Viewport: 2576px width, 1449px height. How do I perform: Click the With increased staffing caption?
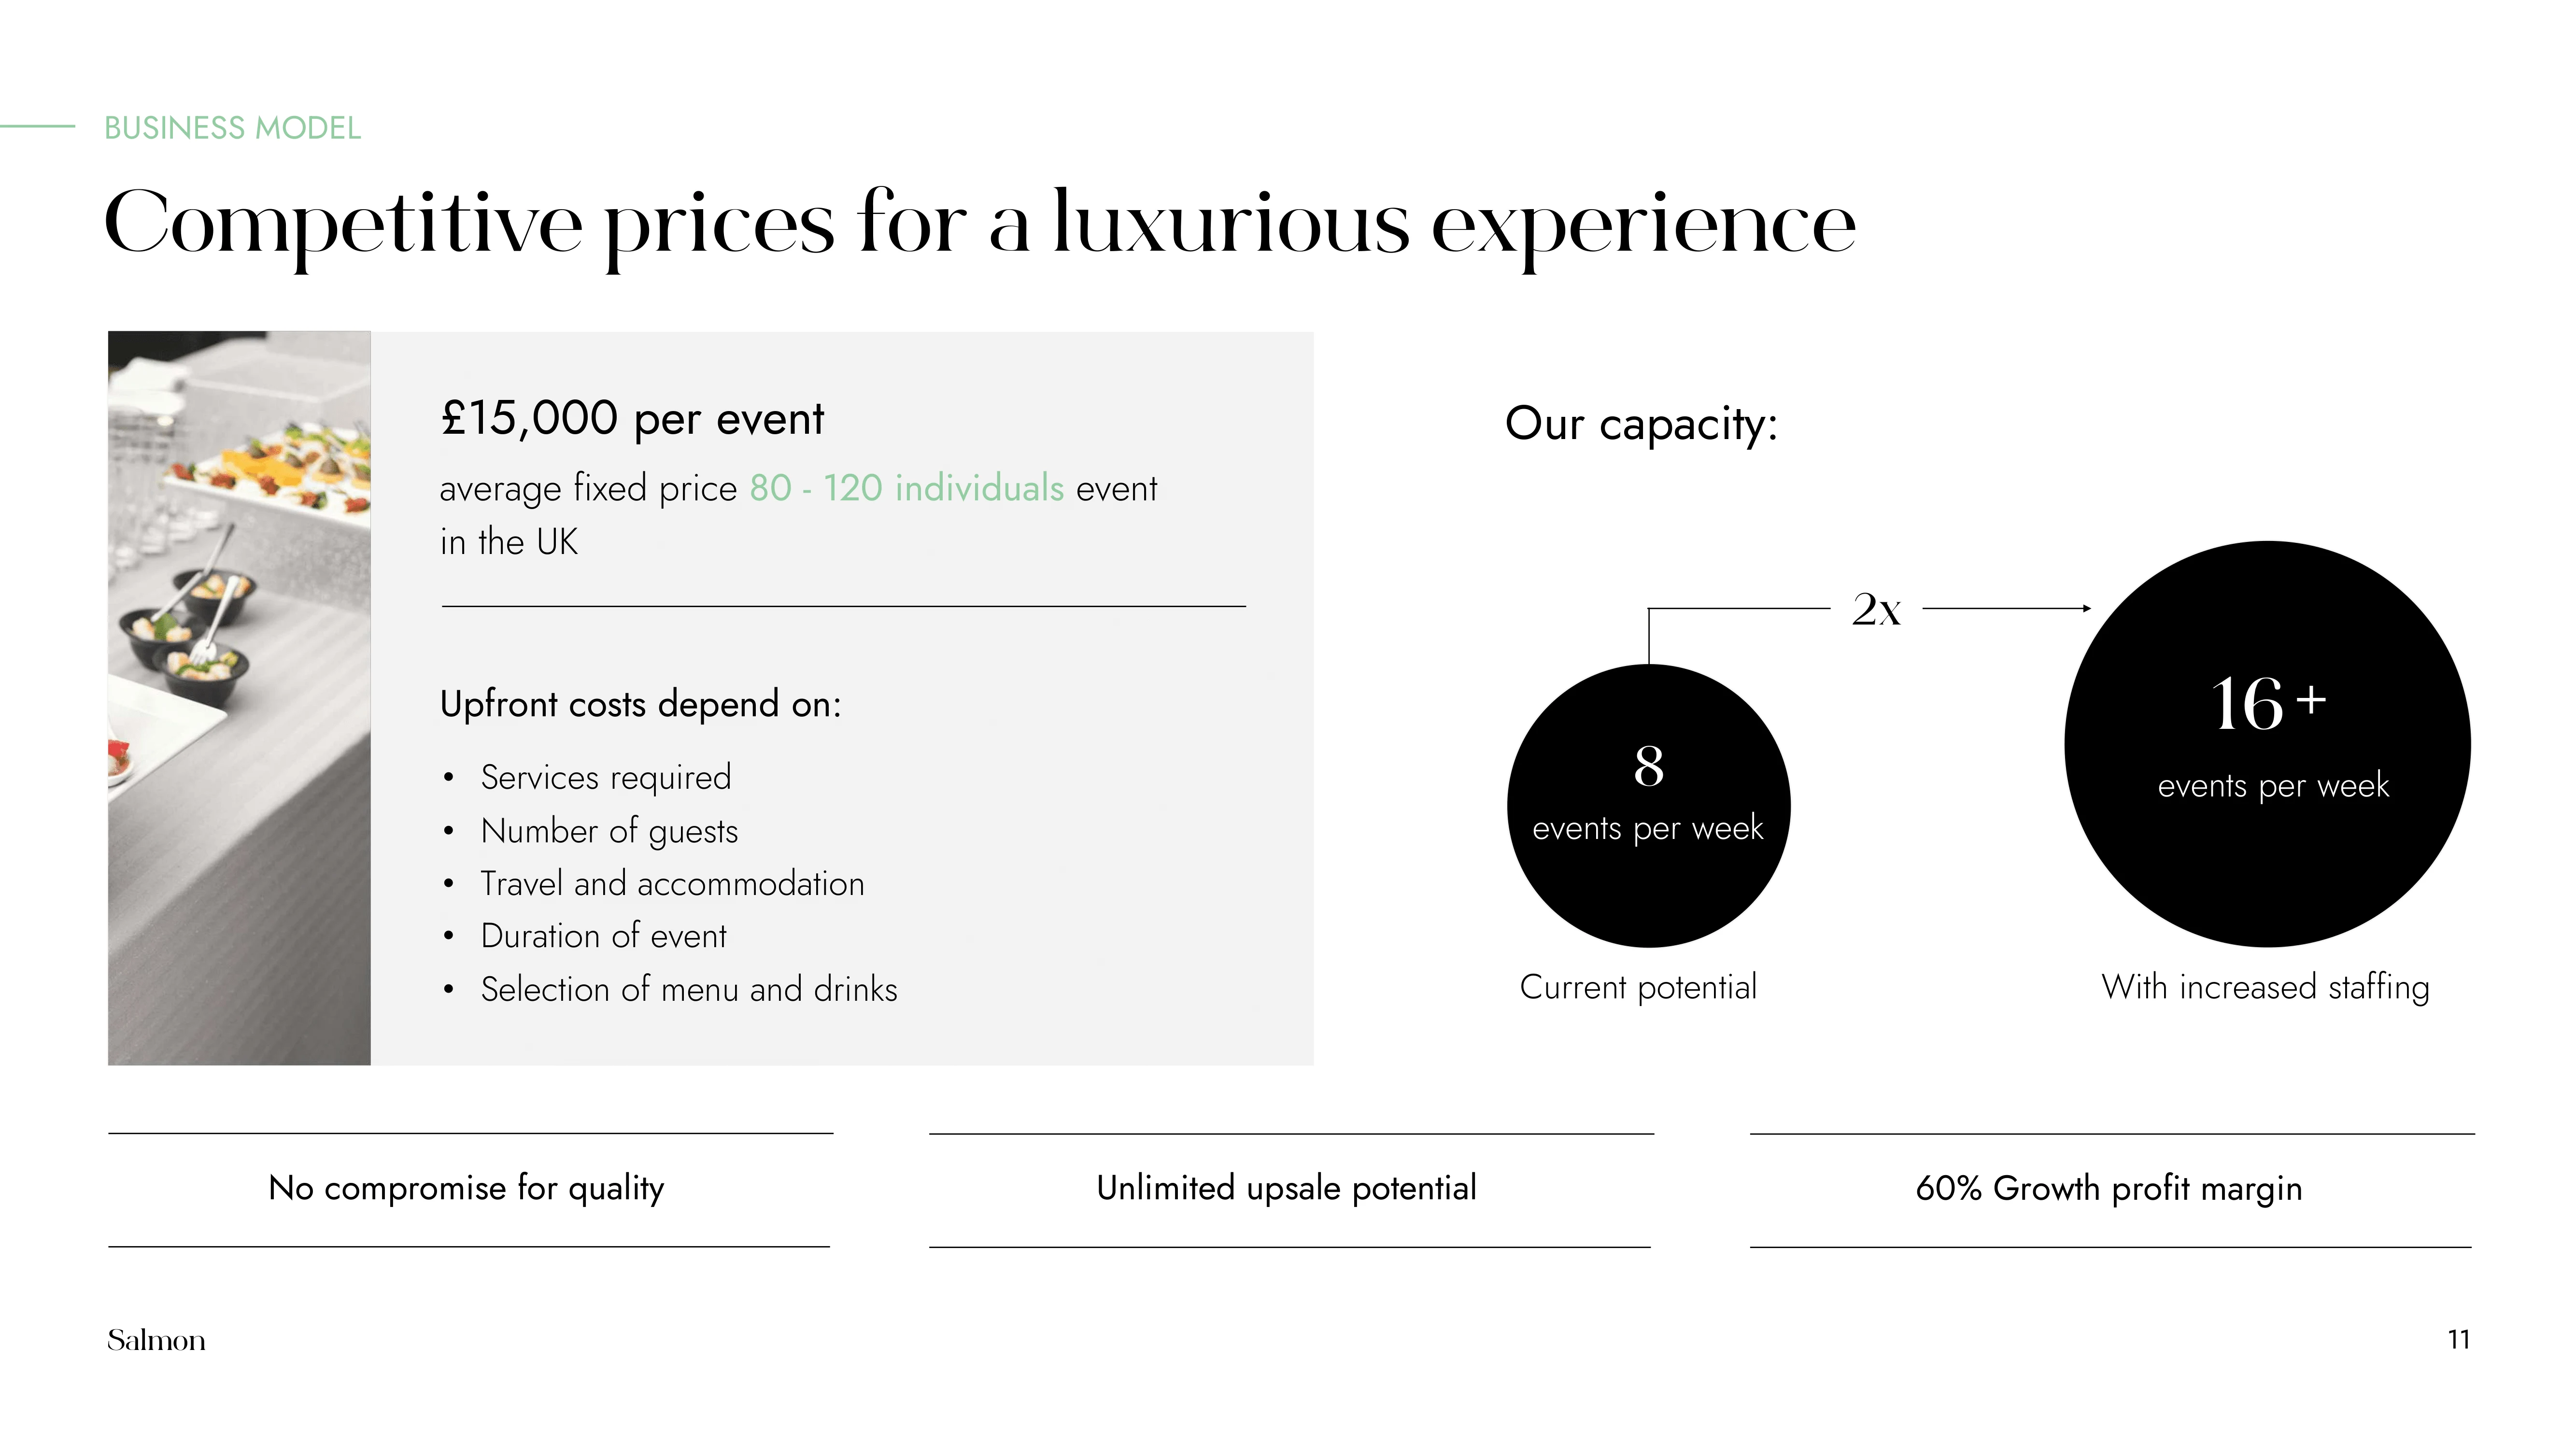coord(2265,987)
